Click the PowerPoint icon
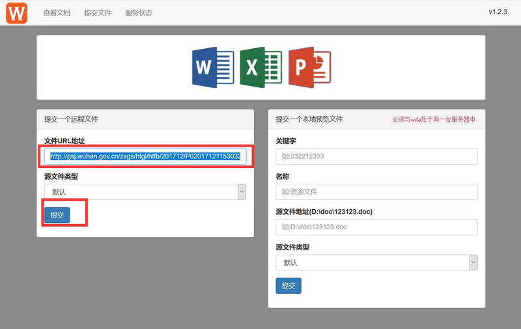521x329 pixels. pyautogui.click(x=310, y=68)
